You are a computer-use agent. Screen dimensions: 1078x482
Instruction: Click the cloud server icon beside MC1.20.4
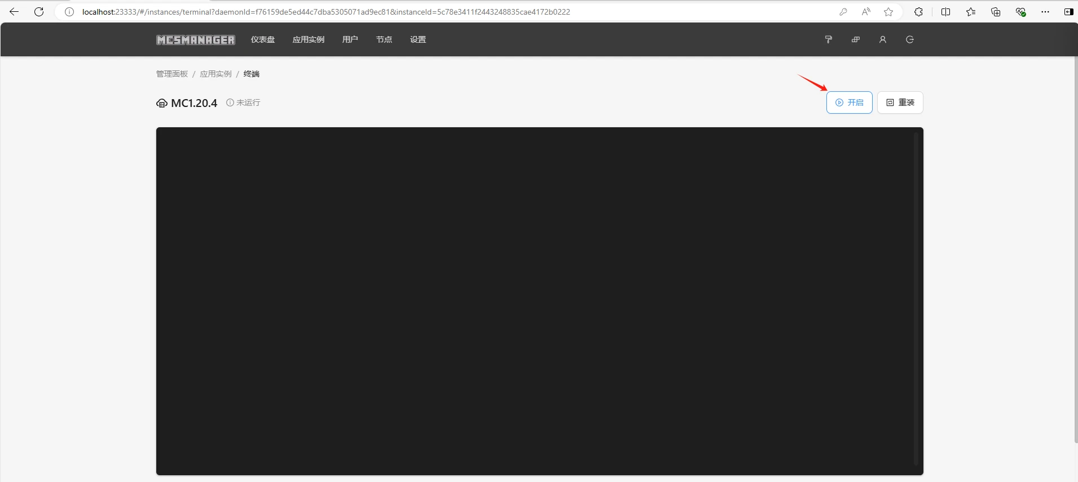pyautogui.click(x=162, y=103)
